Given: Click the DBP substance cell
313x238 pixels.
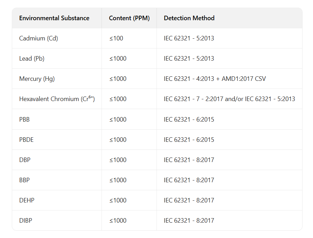Looking at the screenshot, I should tap(25, 160).
